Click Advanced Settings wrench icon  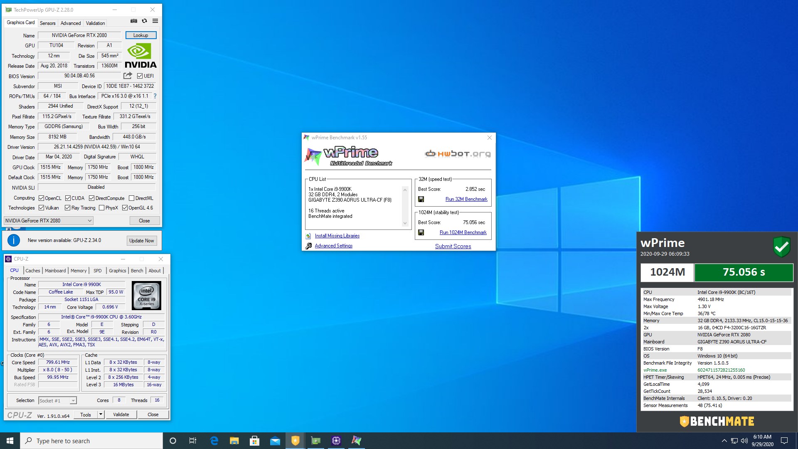tap(308, 246)
